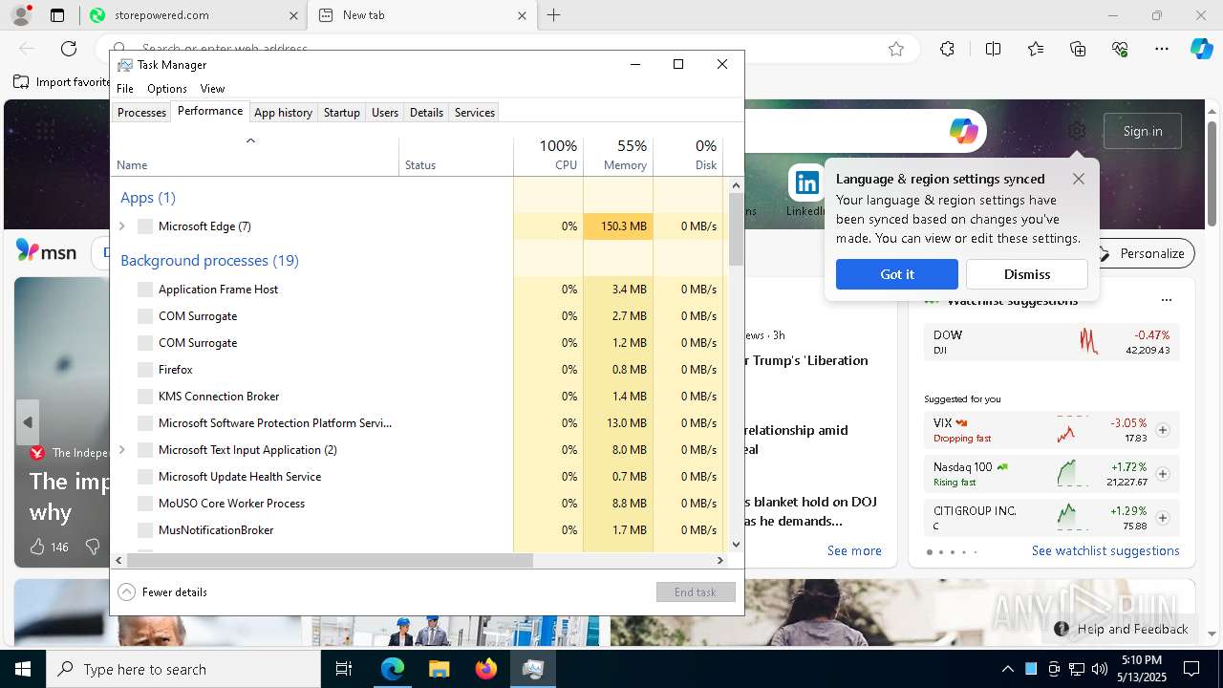Screen dimensions: 1223x688
Task: Expand the Microsoft Edge (7) process group
Action: click(121, 226)
